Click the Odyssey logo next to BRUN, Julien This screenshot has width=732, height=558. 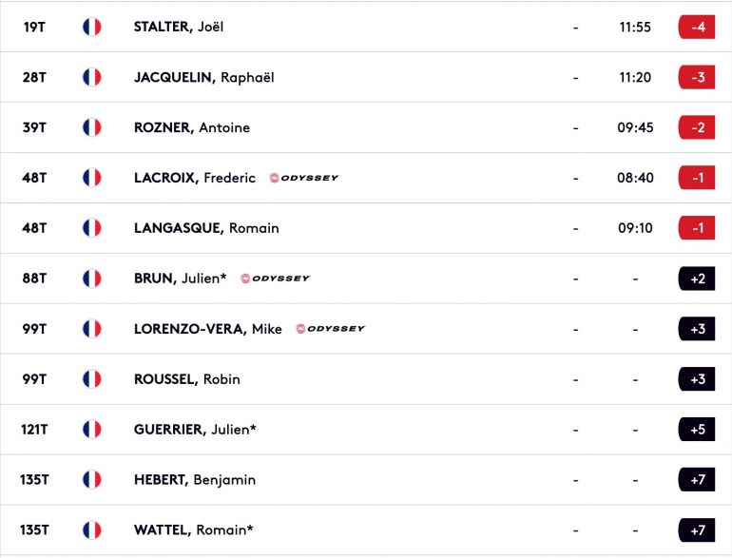[x=276, y=279]
